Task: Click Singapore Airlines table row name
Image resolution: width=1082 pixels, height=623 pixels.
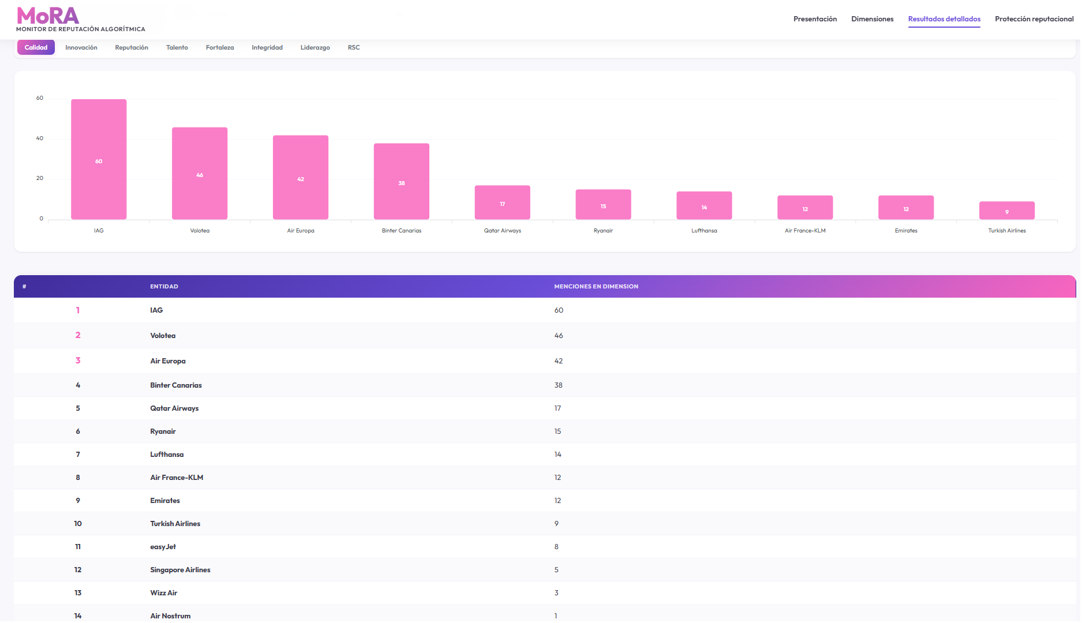Action: [x=180, y=570]
